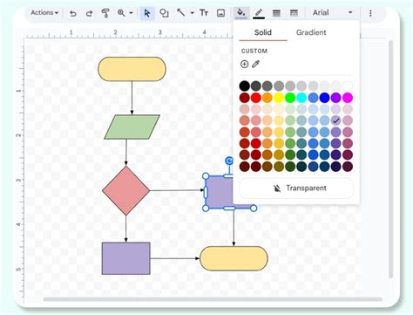Choose the Select arrow tool
Screen dimensions: 413x315
click(147, 13)
